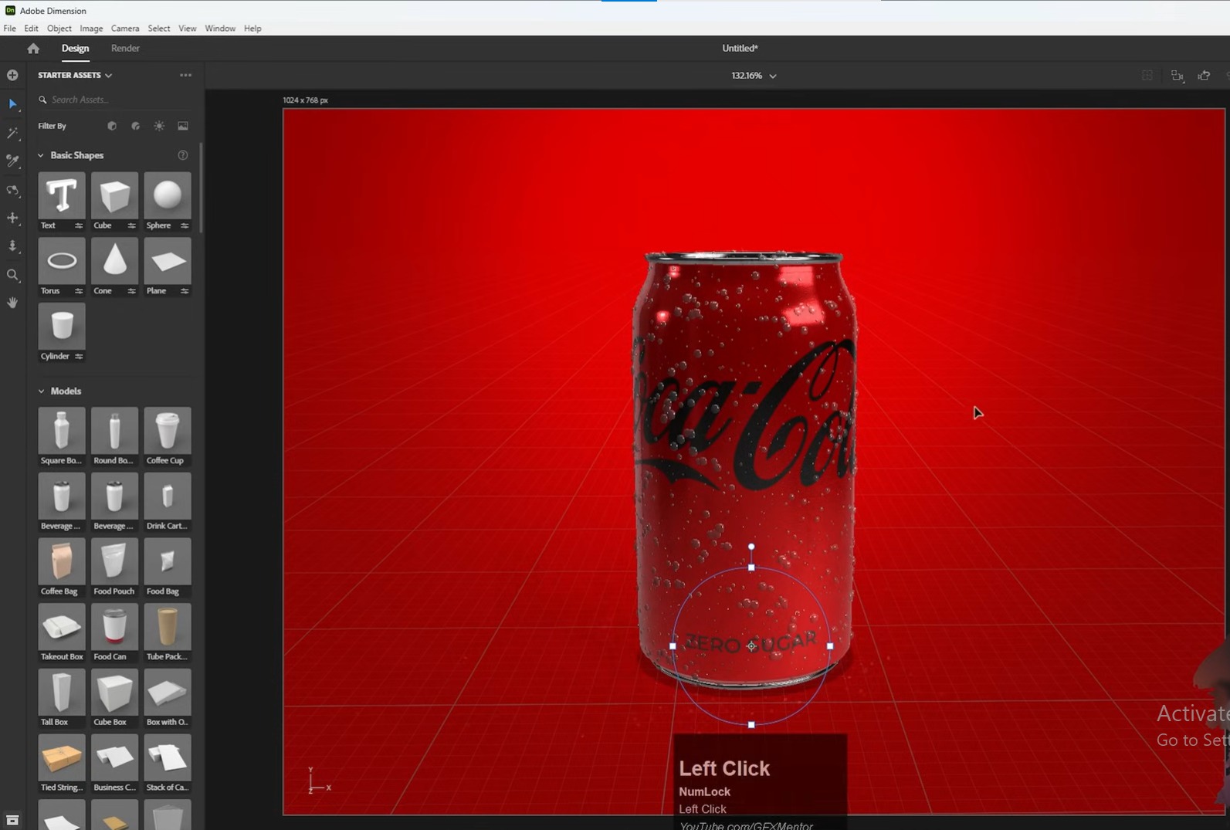Select the Pan camera tool
Image resolution: width=1230 pixels, height=830 pixels.
(x=12, y=219)
